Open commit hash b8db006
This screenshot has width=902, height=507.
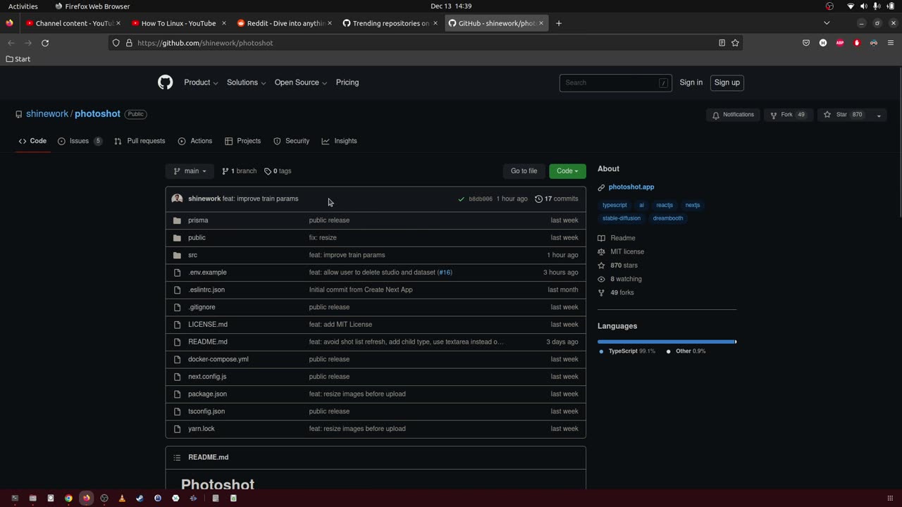(x=481, y=199)
